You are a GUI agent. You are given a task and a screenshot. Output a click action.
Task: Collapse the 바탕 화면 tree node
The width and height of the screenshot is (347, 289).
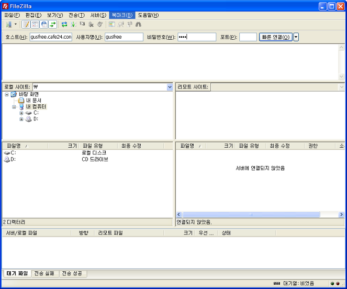point(7,95)
